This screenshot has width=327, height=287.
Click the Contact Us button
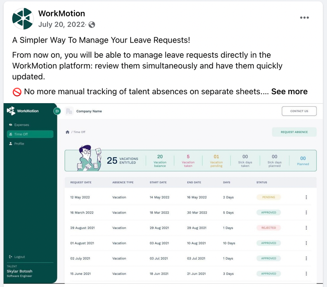299,111
